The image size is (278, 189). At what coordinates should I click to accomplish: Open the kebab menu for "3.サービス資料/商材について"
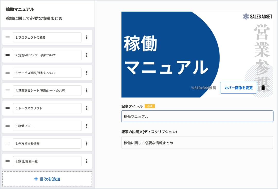click(87, 73)
